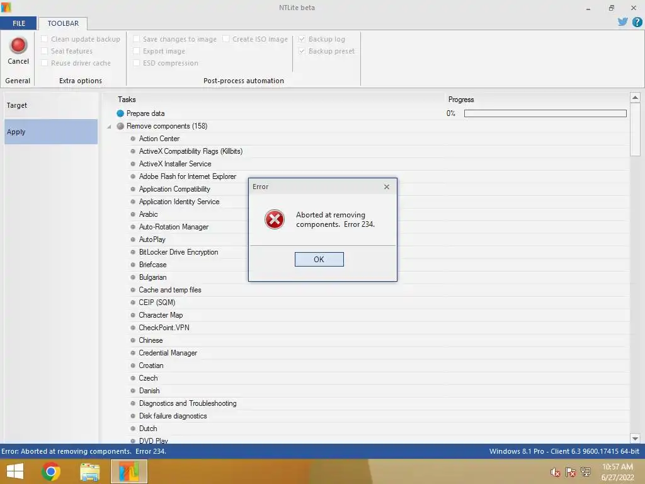Click the bullet icon next to Briefcase

click(x=133, y=265)
